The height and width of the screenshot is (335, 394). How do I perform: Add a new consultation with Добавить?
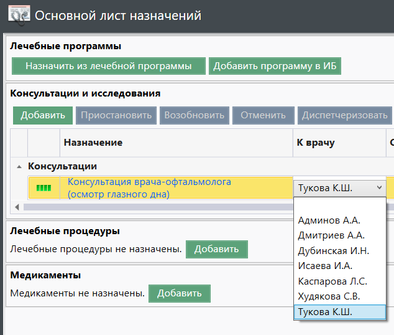42,115
